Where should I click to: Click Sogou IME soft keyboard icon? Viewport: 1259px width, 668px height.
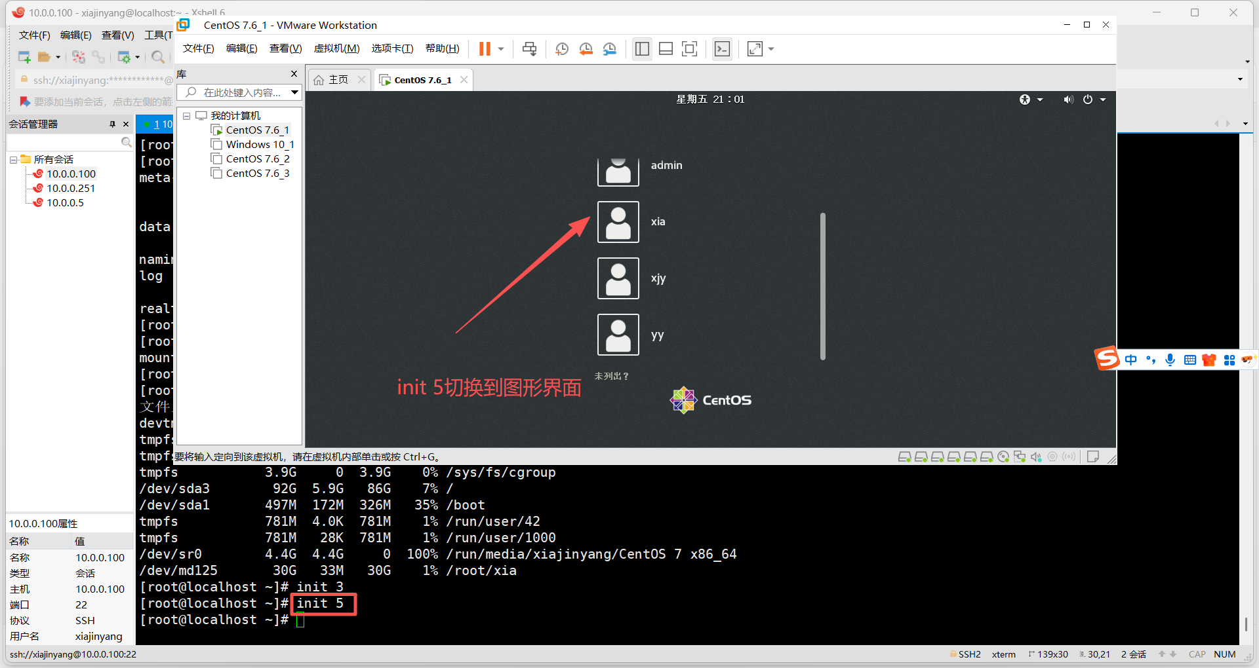point(1189,360)
